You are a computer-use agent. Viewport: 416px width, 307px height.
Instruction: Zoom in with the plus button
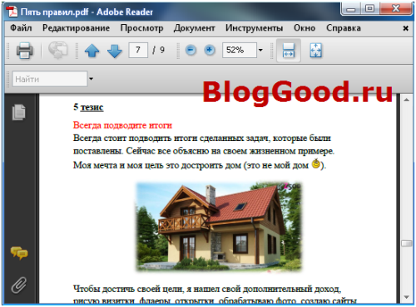(210, 50)
